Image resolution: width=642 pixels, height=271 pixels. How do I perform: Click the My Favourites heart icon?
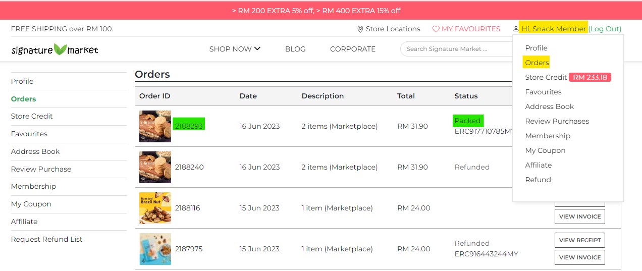(436, 29)
